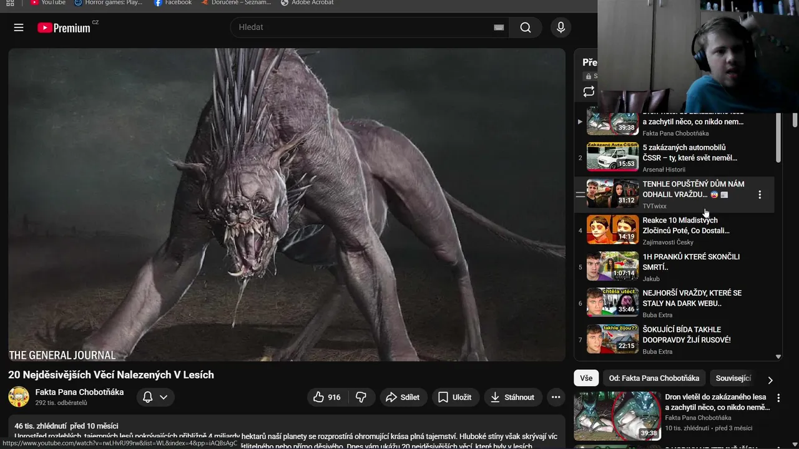Play playlist item NEJHORŠÍ VRAŽDY NA DARK WEBU
The width and height of the screenshot is (799, 449).
(x=674, y=304)
